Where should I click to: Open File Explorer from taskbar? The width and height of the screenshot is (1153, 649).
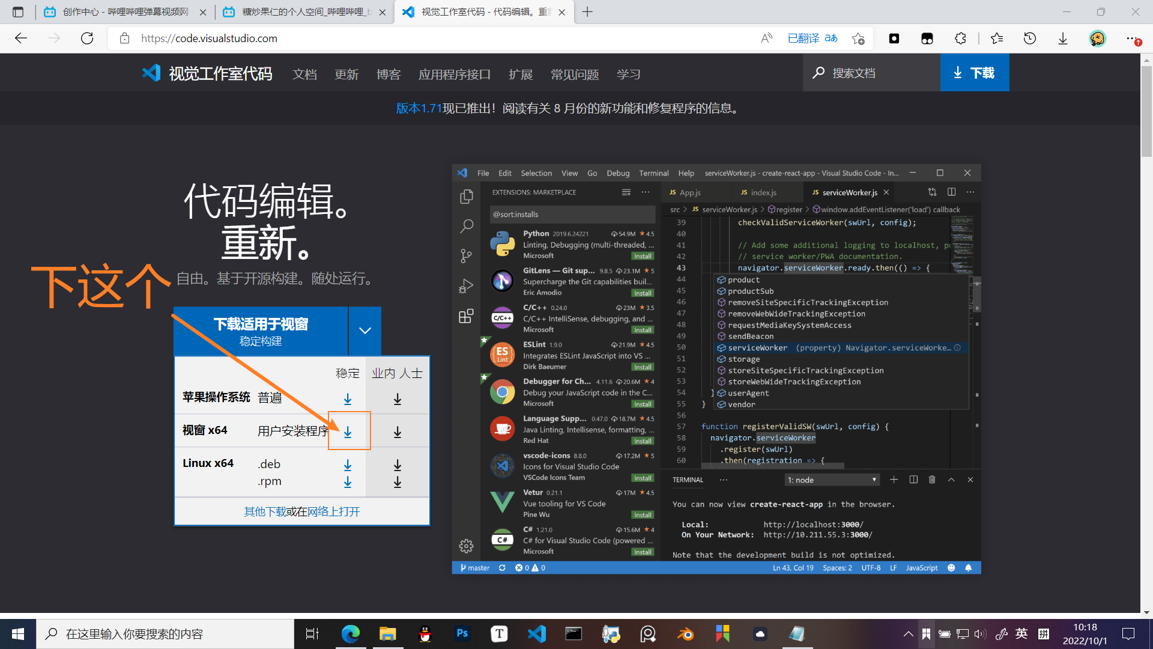point(387,634)
